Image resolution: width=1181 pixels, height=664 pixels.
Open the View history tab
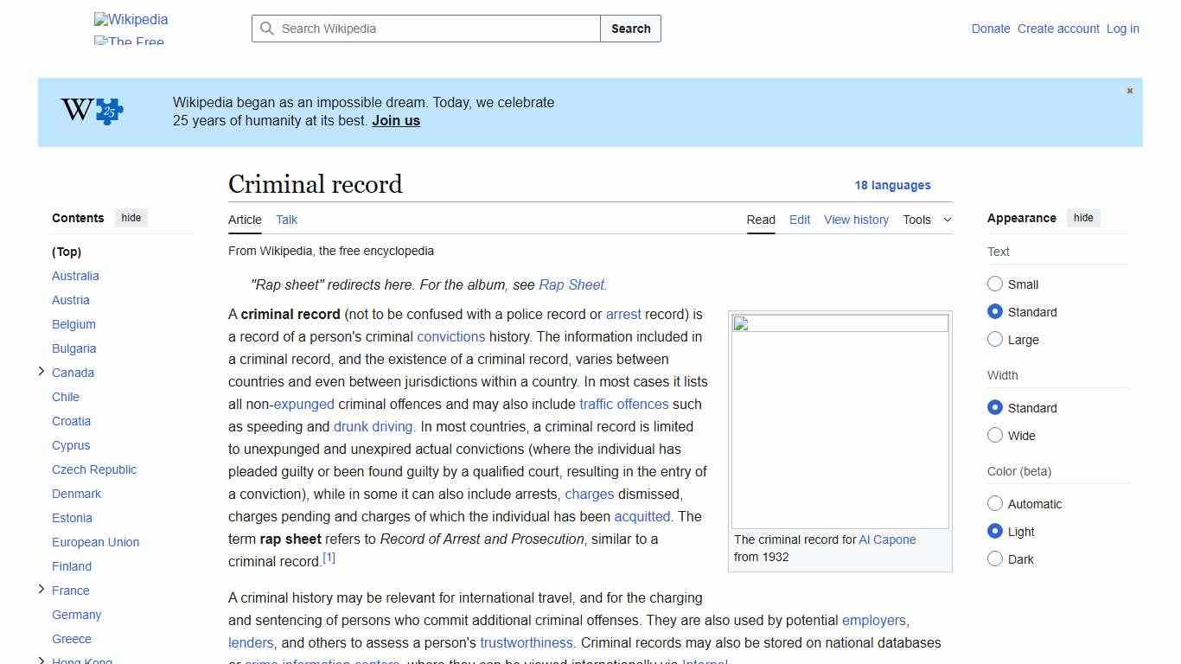[856, 220]
